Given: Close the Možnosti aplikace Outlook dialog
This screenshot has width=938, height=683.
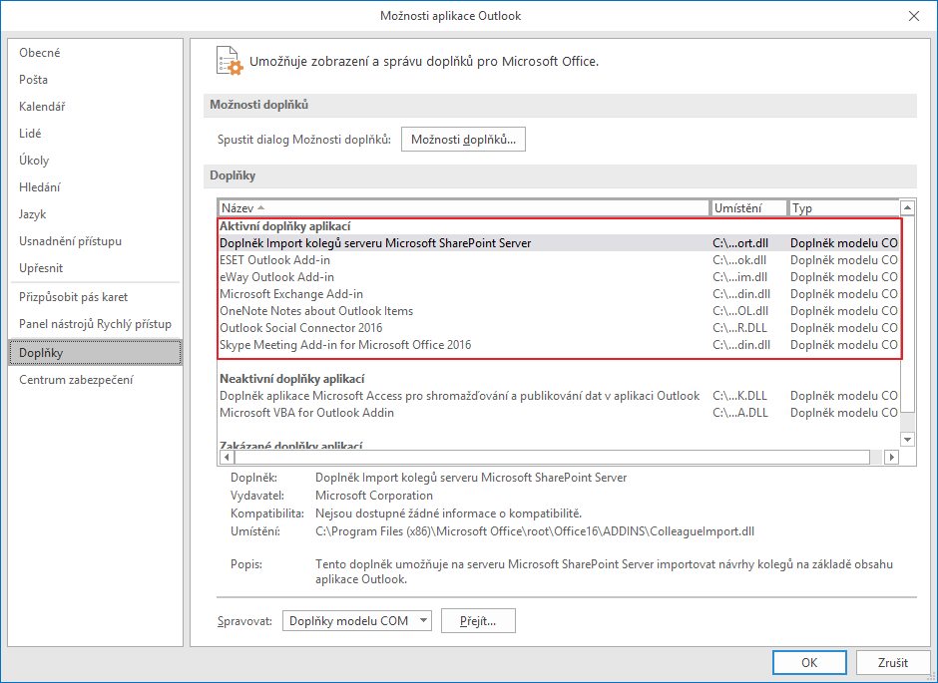Looking at the screenshot, I should pos(914,16).
